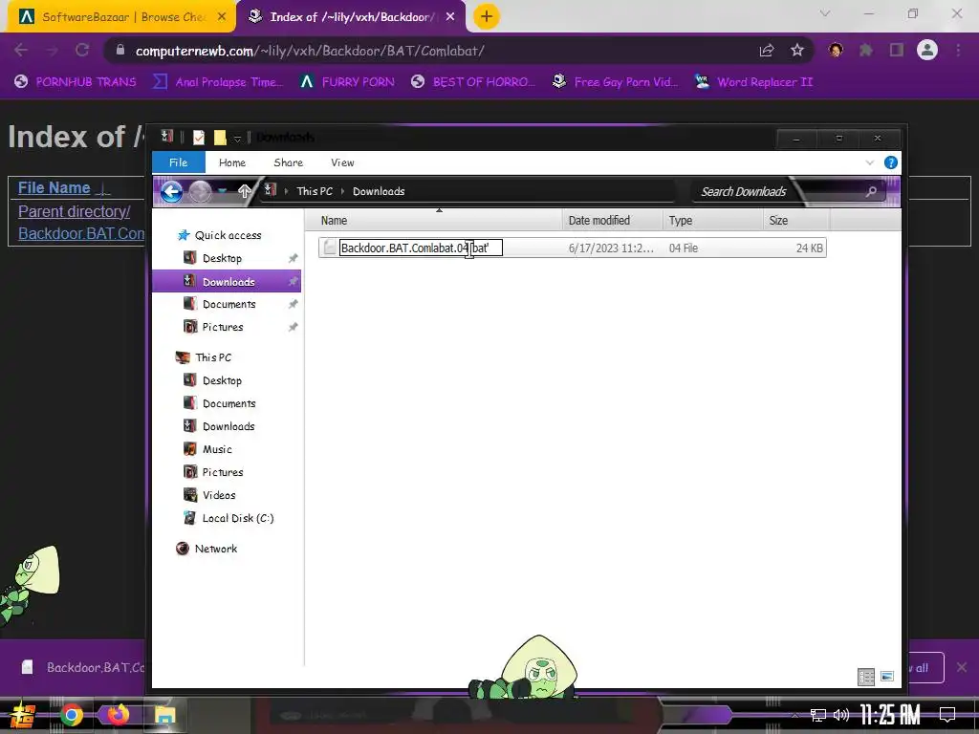Open the Chrome three-dot menu
Viewport: 979px width, 734px height.
click(958, 50)
